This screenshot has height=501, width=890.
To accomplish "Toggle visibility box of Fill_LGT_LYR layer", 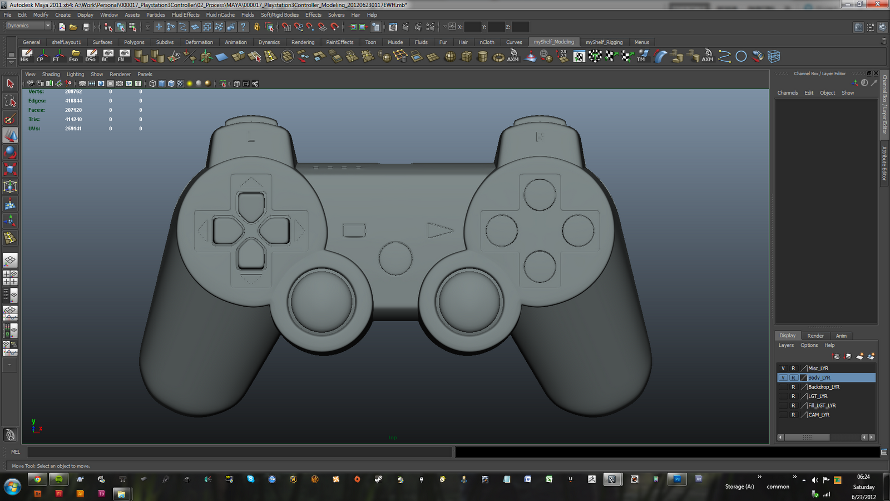I will [783, 405].
